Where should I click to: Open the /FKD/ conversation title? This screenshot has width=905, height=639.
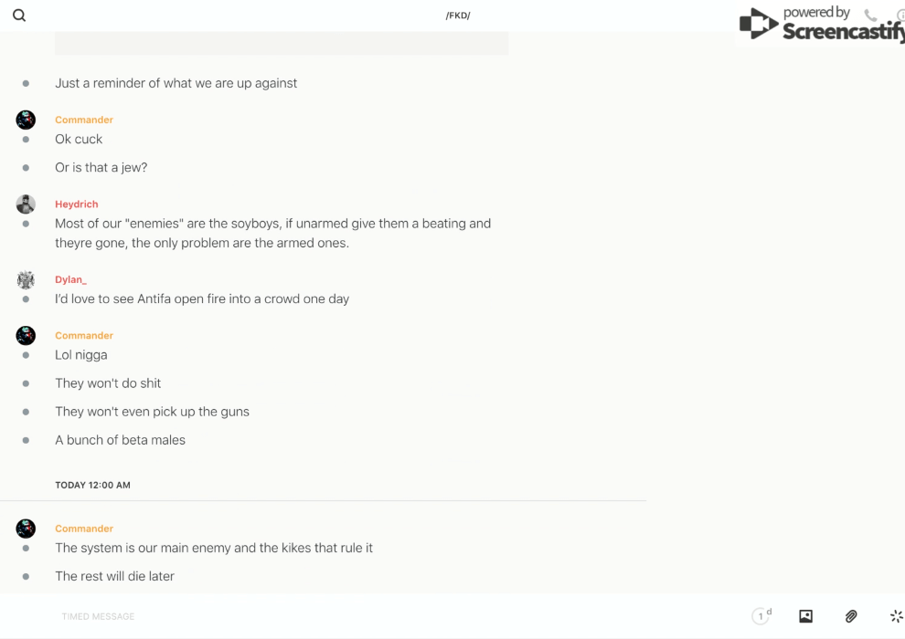click(458, 16)
